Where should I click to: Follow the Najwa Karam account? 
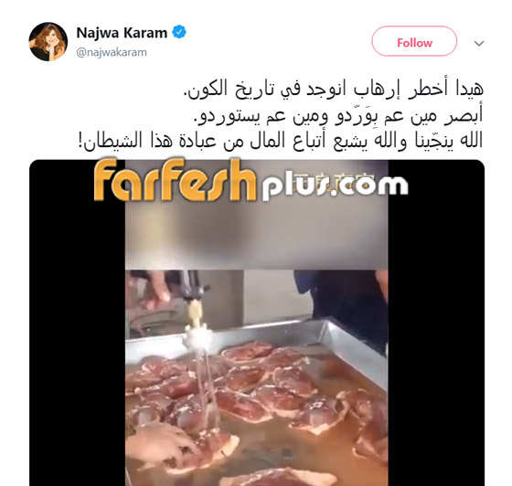(x=414, y=41)
